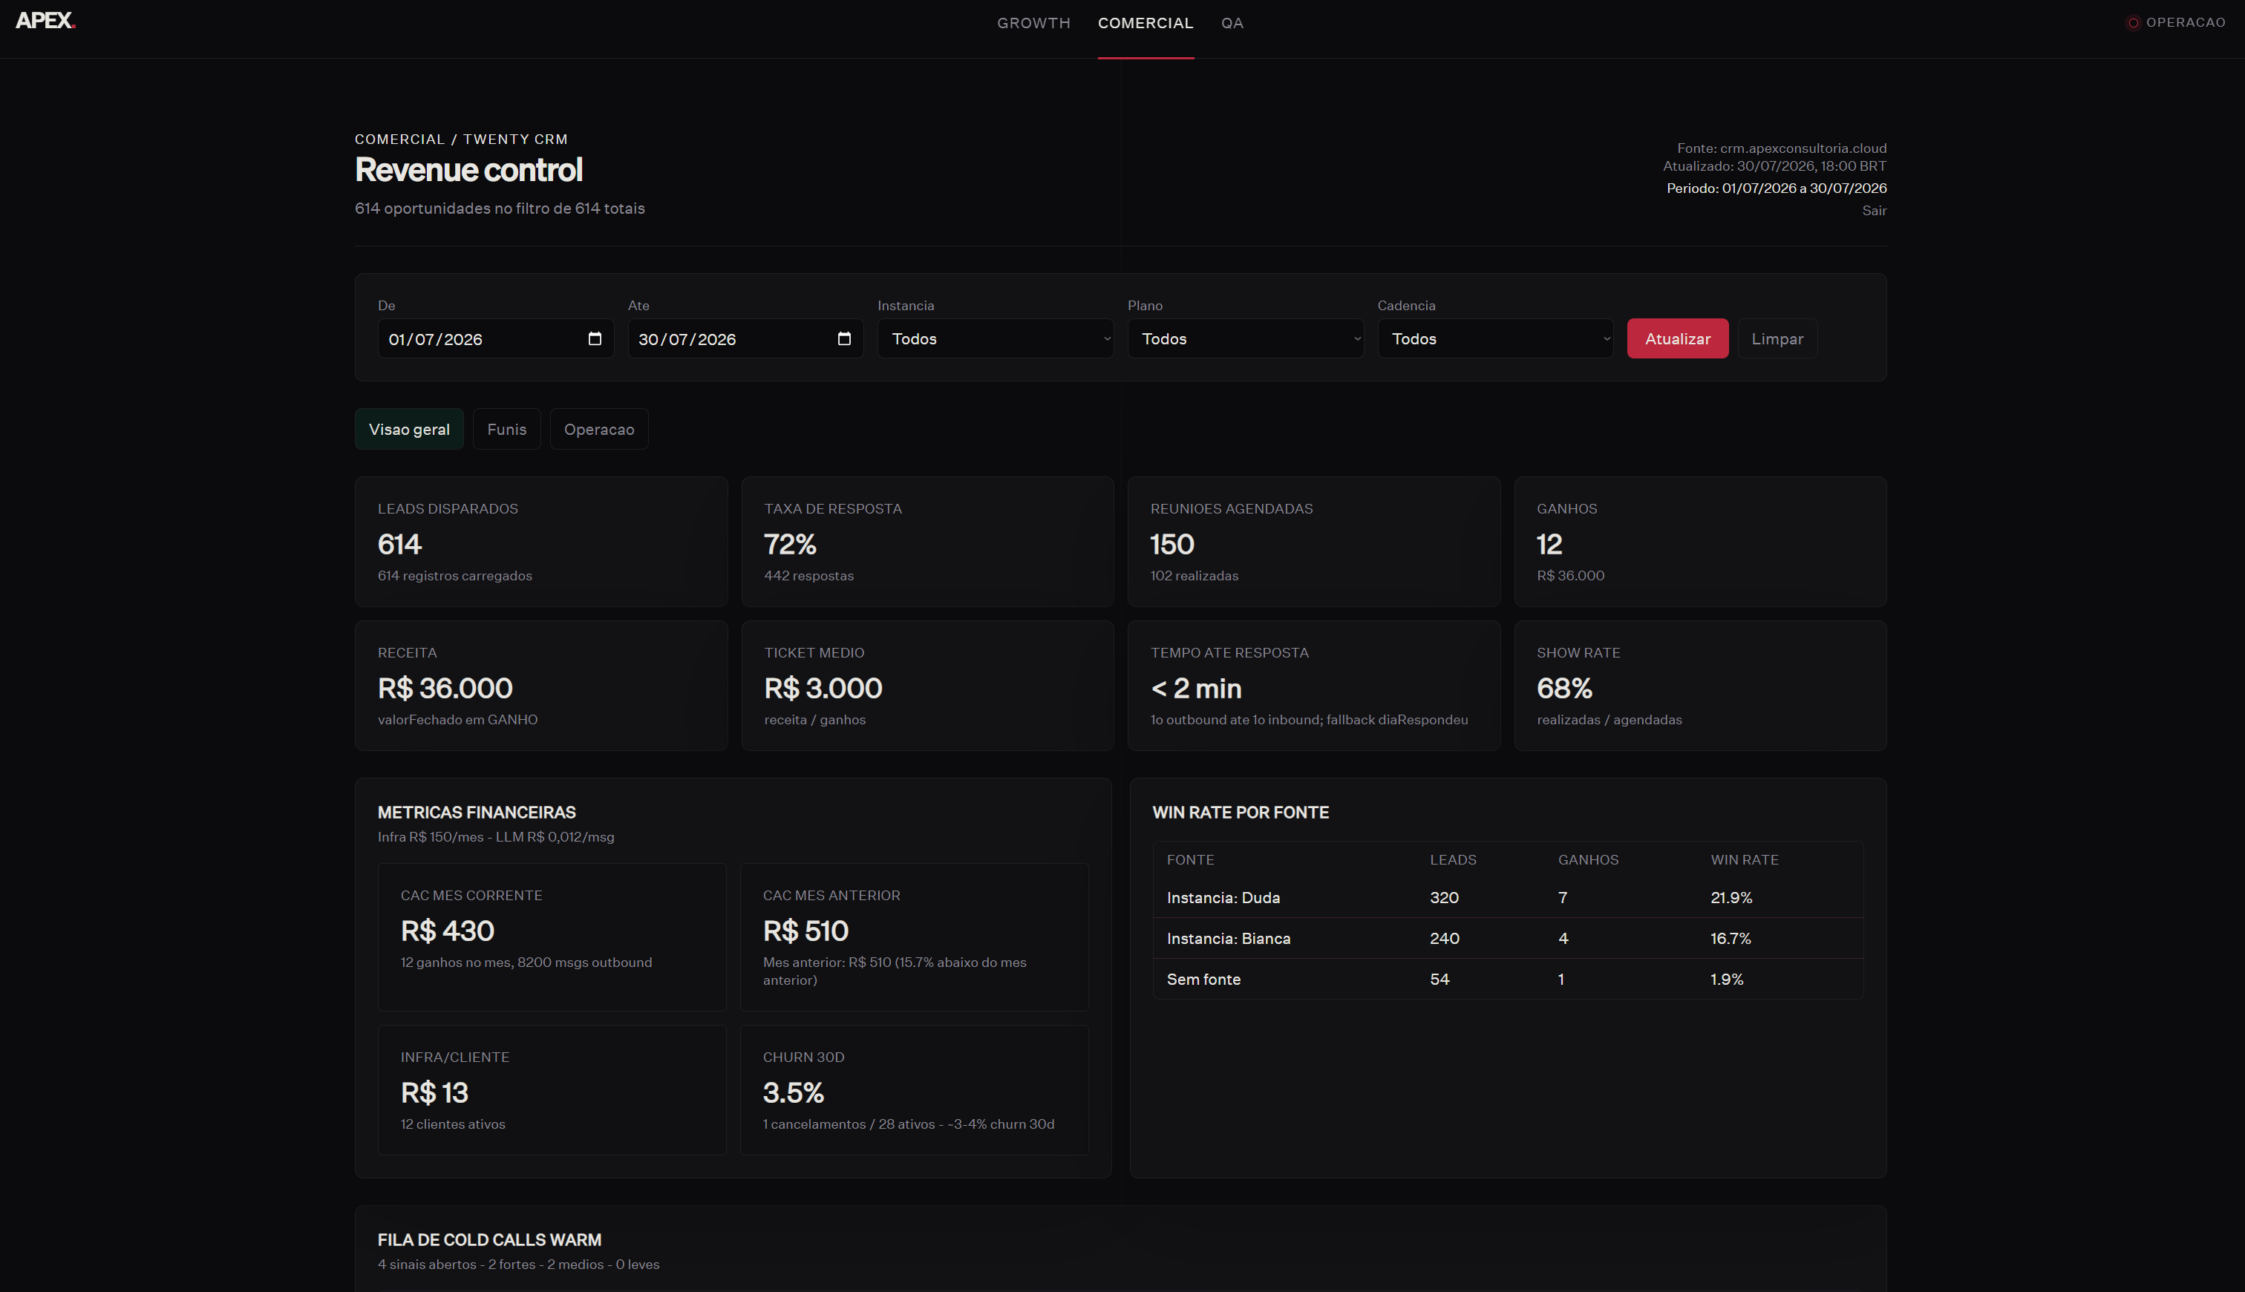Viewport: 2245px width, 1292px height.
Task: Click the 442 respostas subtext
Action: coord(808,576)
